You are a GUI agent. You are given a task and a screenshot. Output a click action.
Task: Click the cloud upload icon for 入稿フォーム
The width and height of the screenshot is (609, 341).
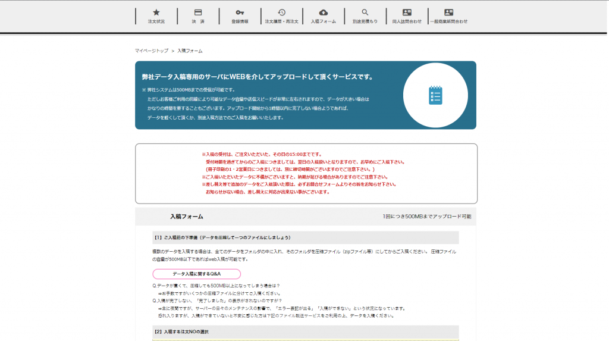323,12
